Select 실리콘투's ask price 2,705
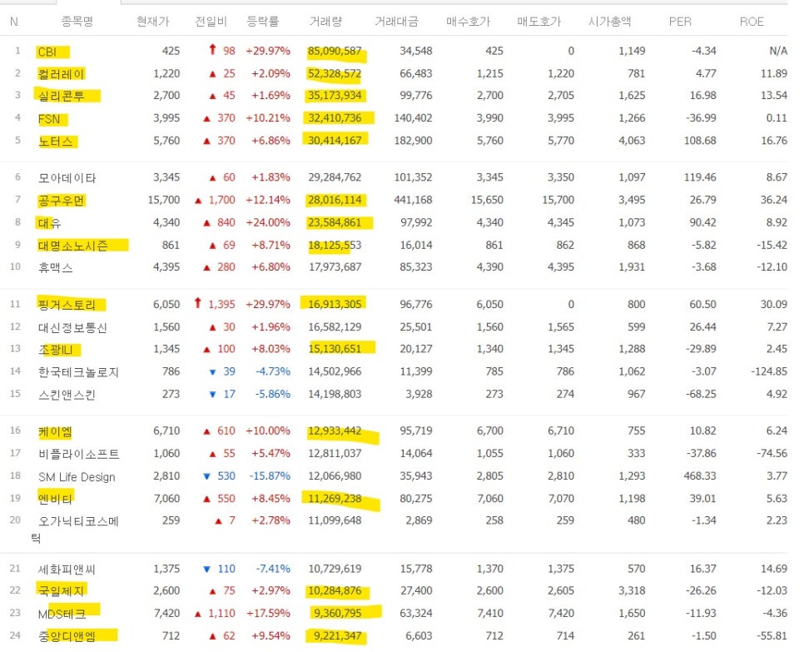The height and width of the screenshot is (652, 804). click(x=561, y=96)
